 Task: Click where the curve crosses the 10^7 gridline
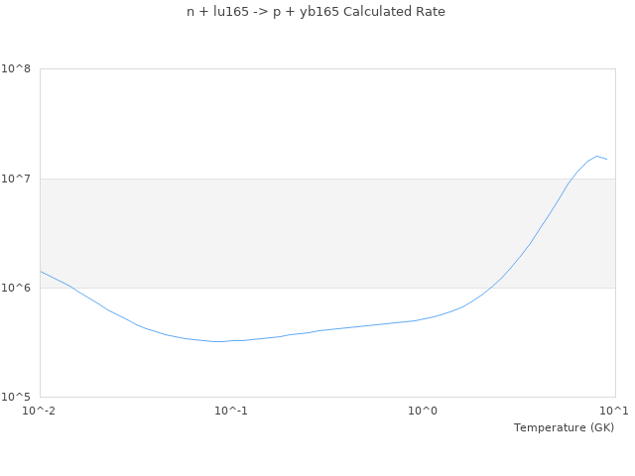coord(571,178)
